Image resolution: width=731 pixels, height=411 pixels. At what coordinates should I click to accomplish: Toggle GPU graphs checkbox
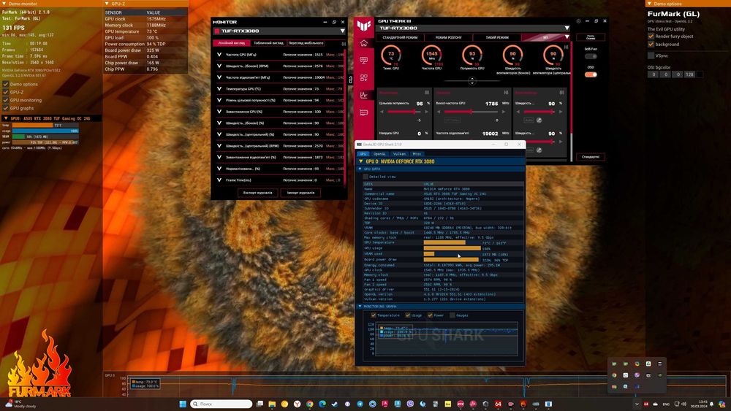pos(6,108)
